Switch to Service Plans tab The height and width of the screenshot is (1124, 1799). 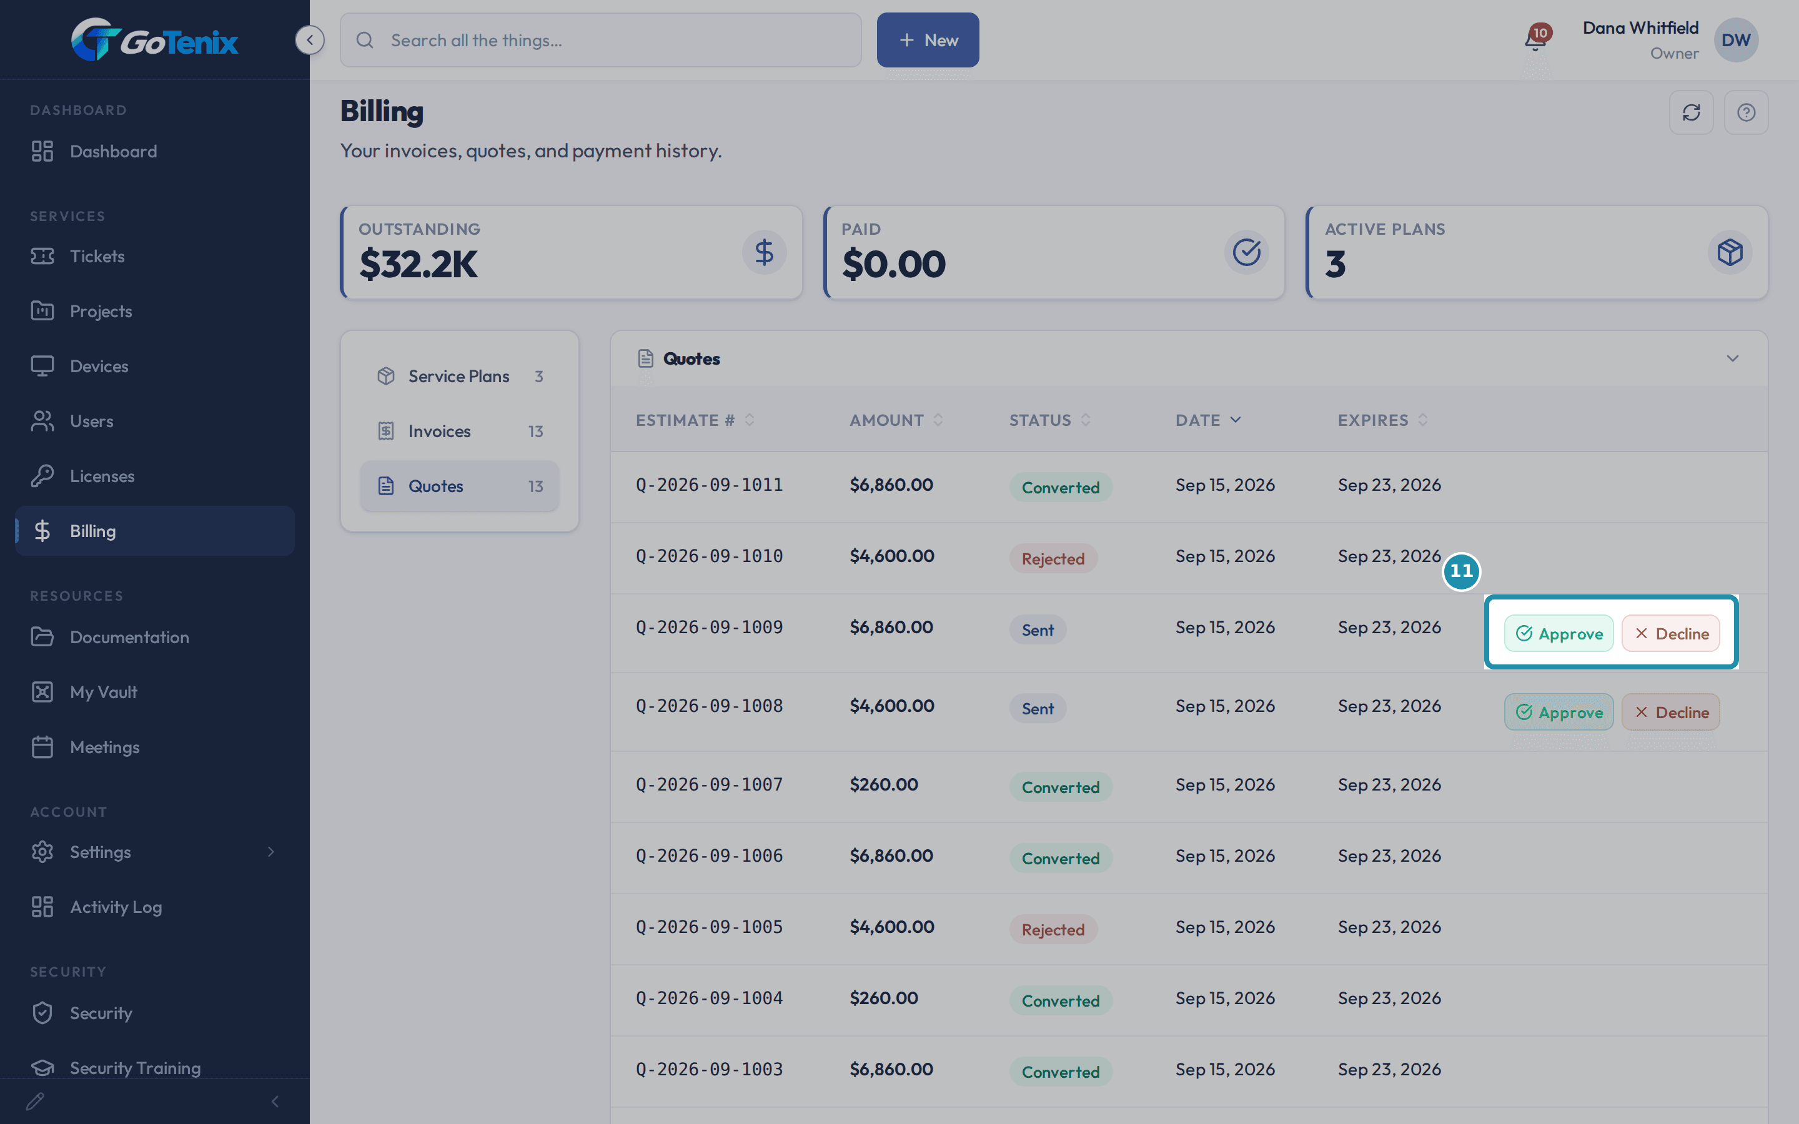click(459, 376)
